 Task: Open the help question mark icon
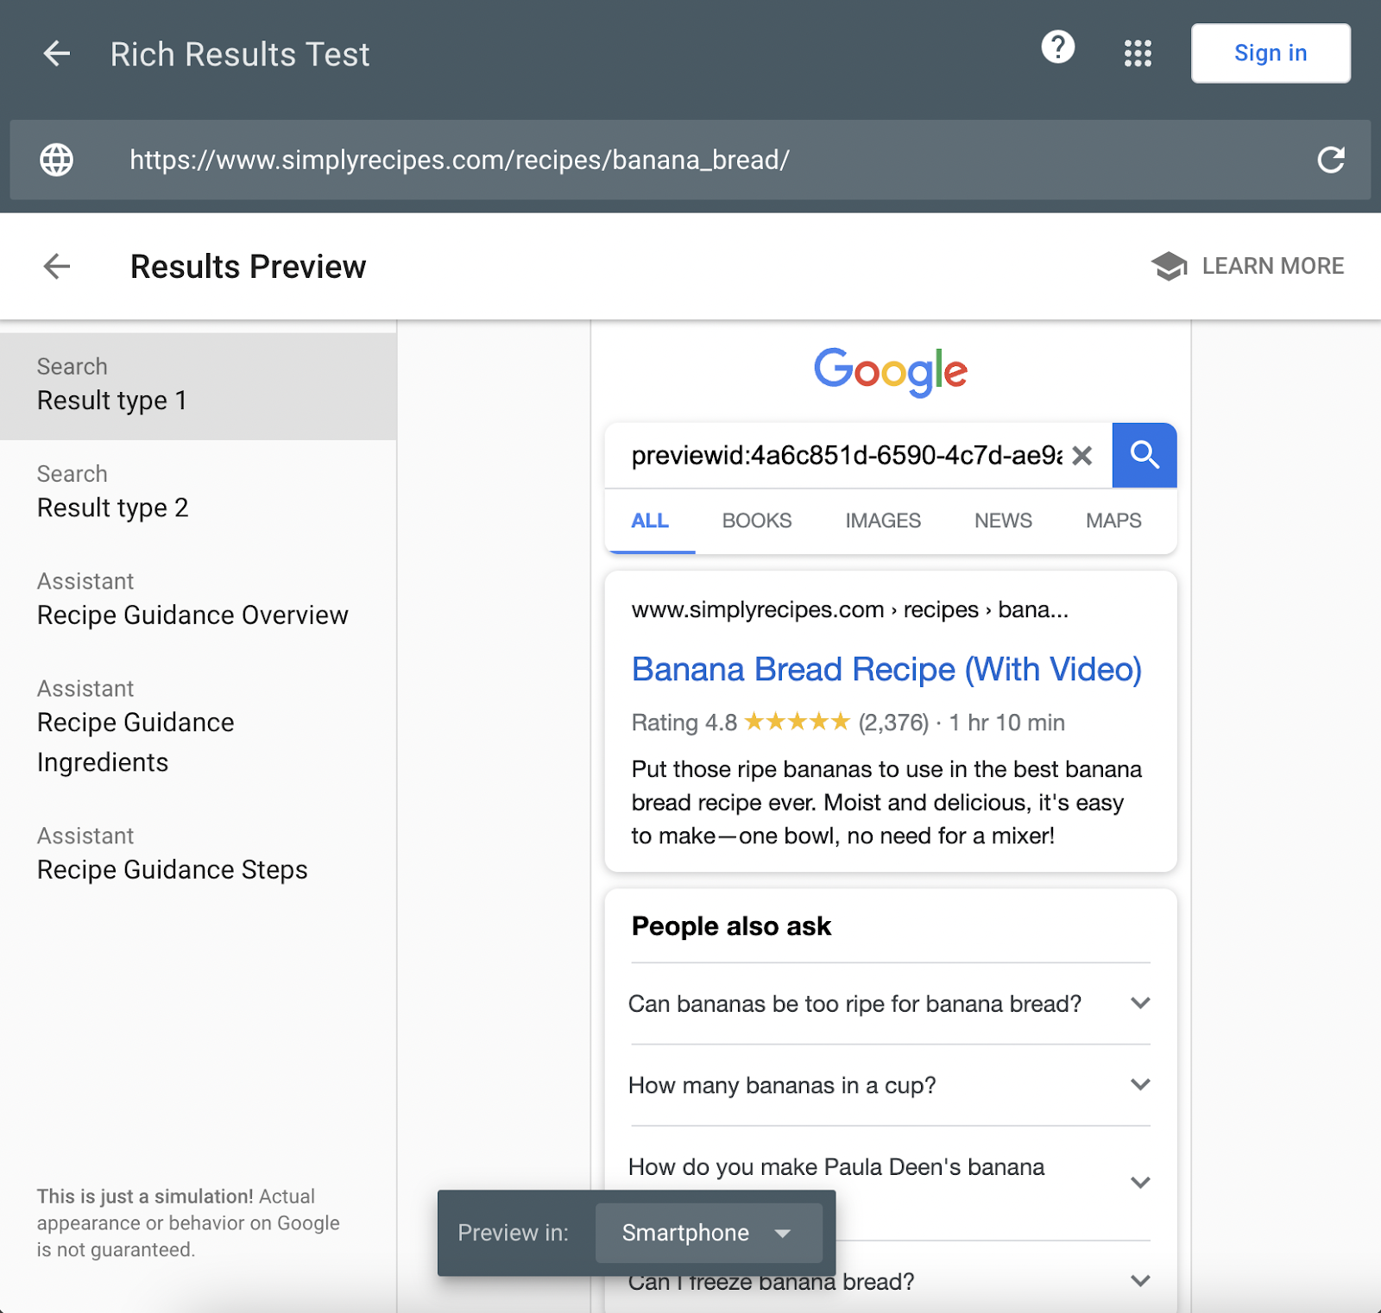pyautogui.click(x=1057, y=47)
